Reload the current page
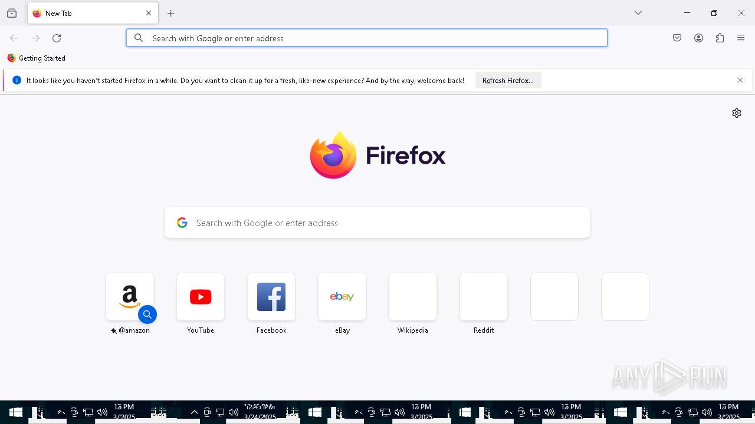This screenshot has width=755, height=424. coord(57,38)
